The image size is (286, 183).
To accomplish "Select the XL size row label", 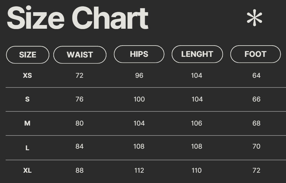I will (x=27, y=171).
